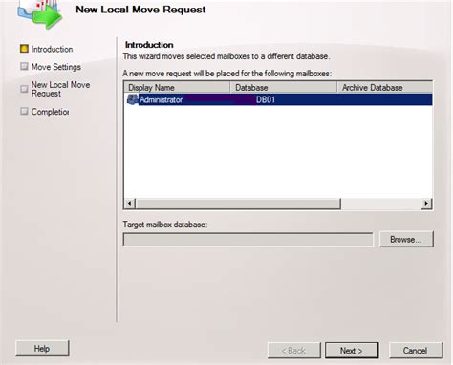This screenshot has height=365, width=453.
Task: Sort by the Database column header
Action: (x=283, y=87)
